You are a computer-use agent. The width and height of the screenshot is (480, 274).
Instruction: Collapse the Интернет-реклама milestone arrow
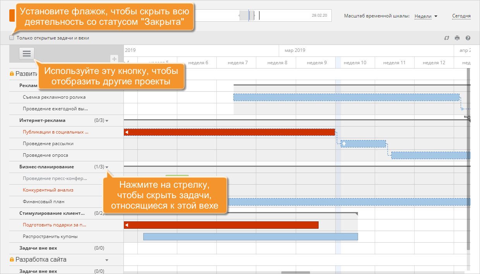coord(107,121)
